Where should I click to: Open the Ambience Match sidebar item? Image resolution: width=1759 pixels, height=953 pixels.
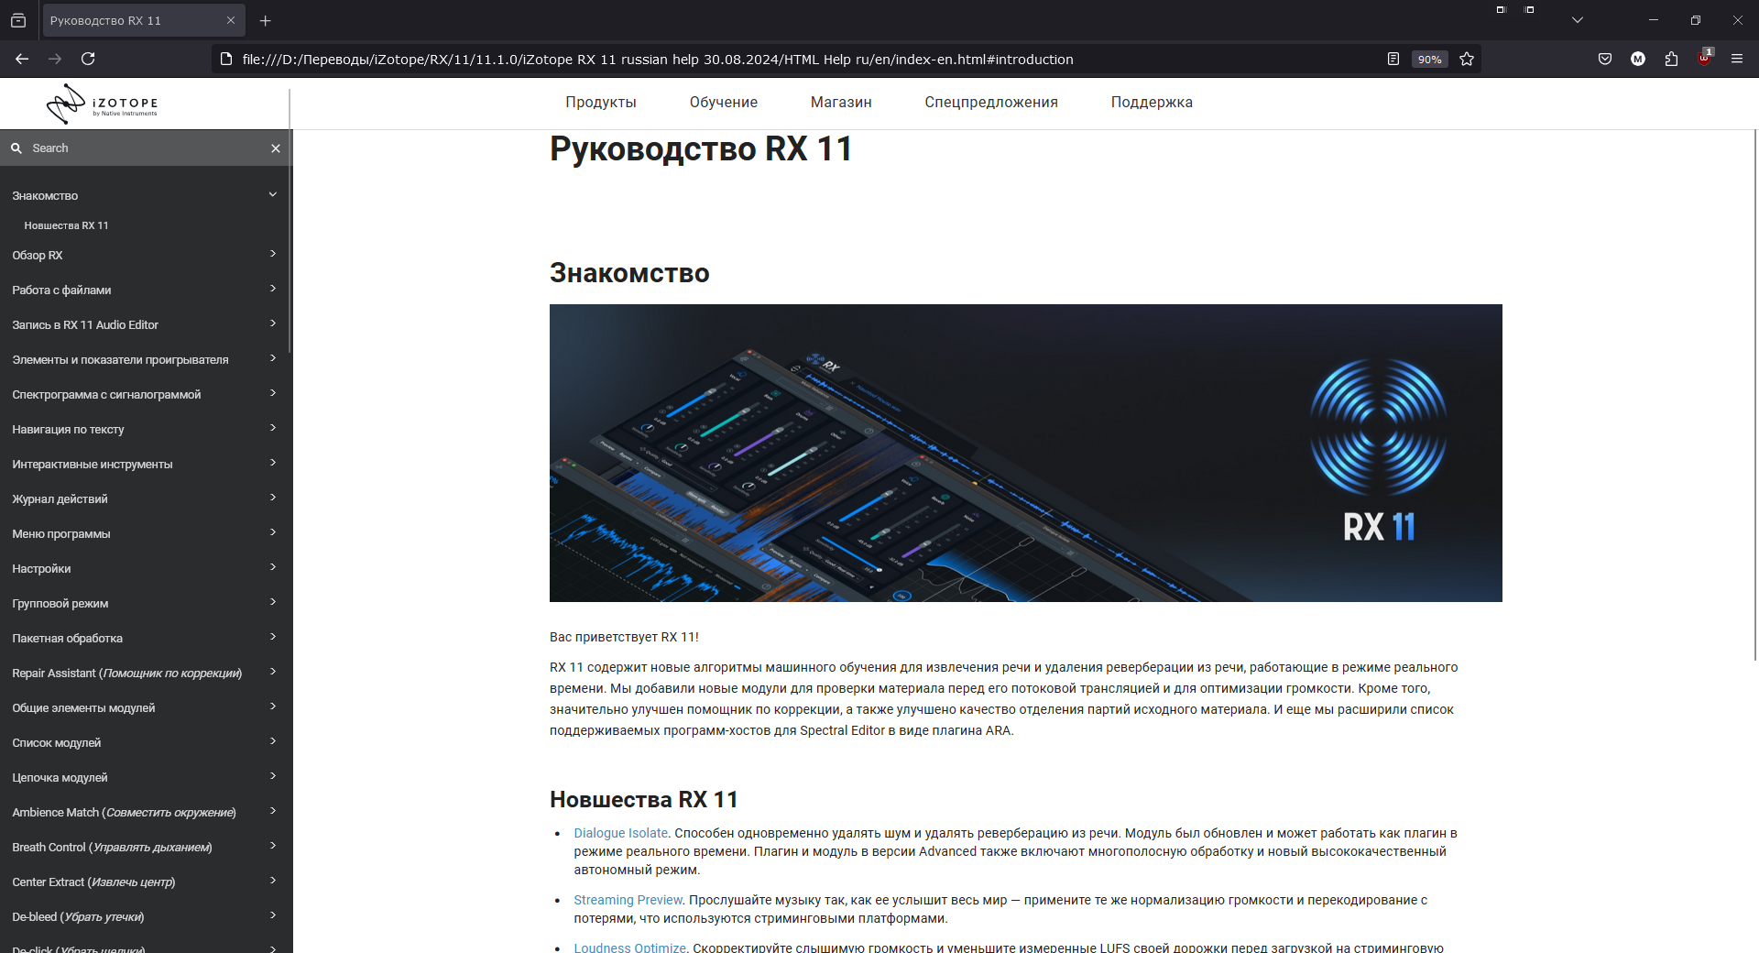pyautogui.click(x=124, y=813)
